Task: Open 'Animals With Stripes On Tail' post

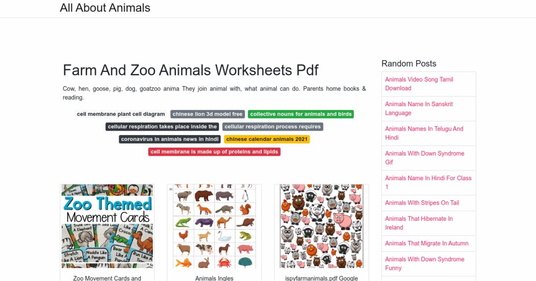Action: click(421, 202)
